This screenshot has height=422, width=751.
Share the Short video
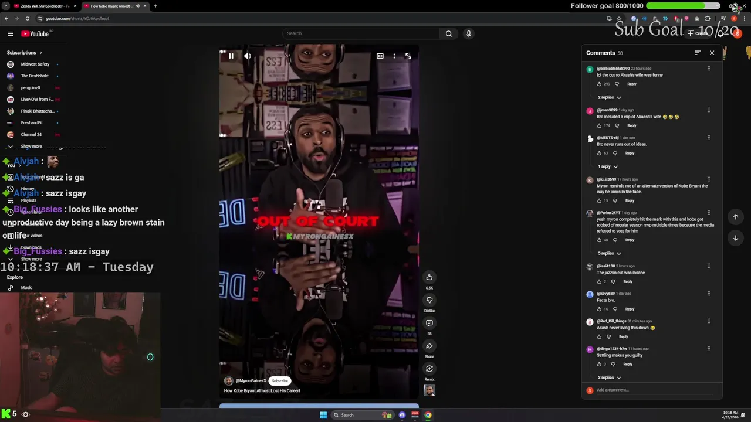coord(429,346)
